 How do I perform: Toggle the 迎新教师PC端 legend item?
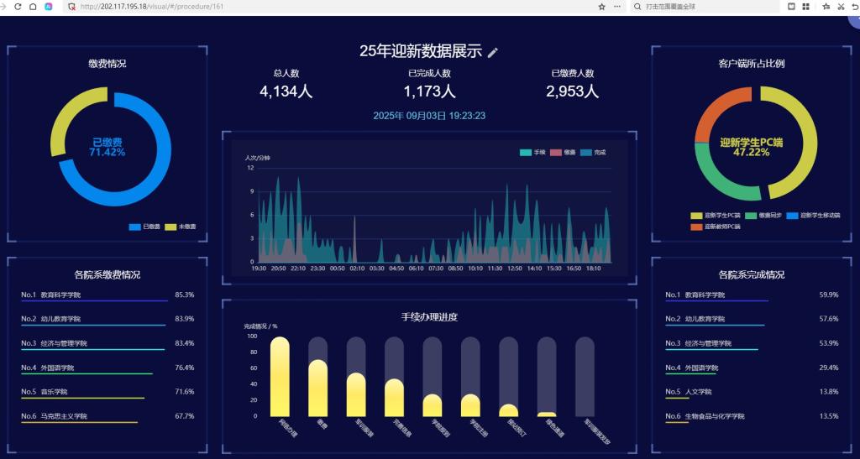(x=716, y=227)
